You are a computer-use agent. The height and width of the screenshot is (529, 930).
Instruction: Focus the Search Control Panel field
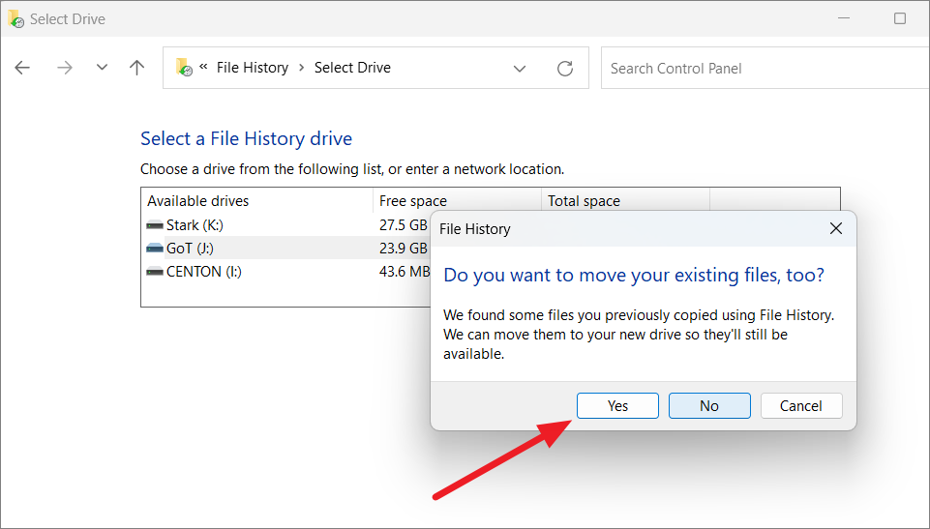765,68
